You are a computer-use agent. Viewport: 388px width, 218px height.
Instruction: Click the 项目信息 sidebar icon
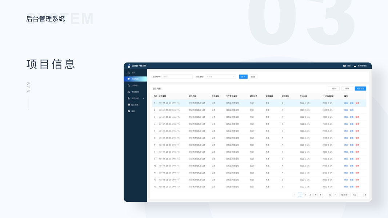click(128, 79)
